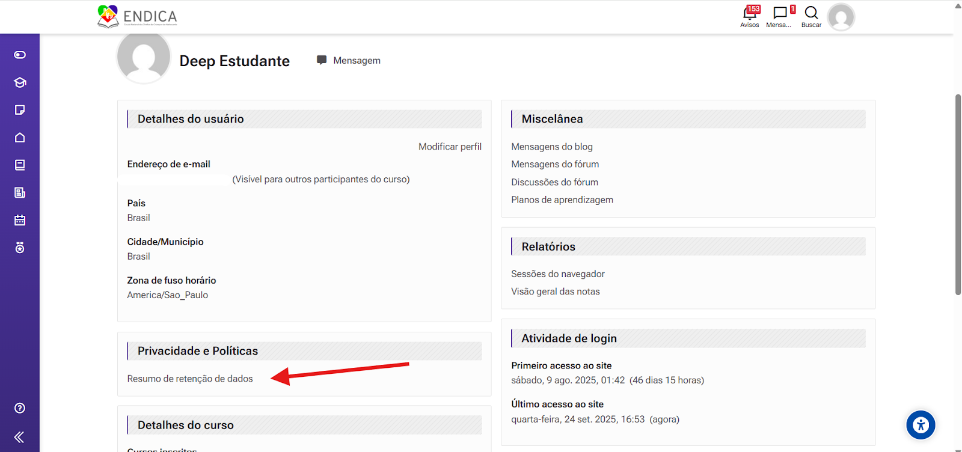Open Mensagens do fórum link
962x452 pixels.
click(x=555, y=164)
